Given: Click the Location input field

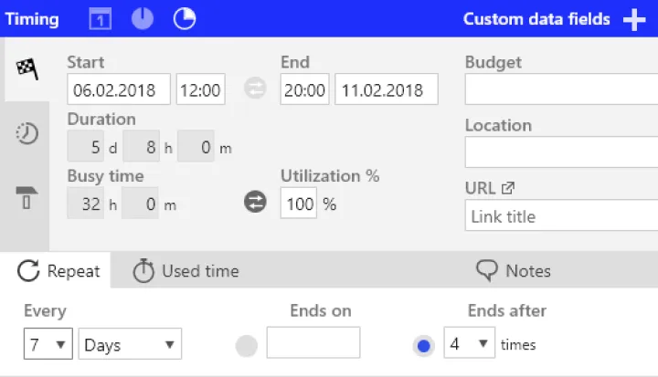Looking at the screenshot, I should coord(561,152).
